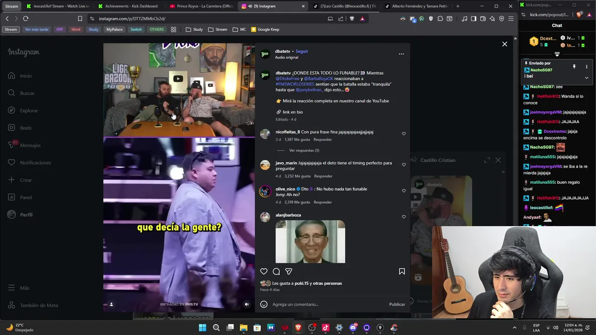This screenshot has height=335, width=596.
Task: Expand Ver respuestas (3) under nicofleitas_8
Action: pos(304,150)
